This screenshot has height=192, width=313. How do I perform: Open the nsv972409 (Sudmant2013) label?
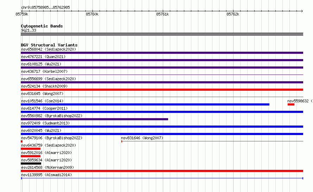pyautogui.click(x=45, y=123)
